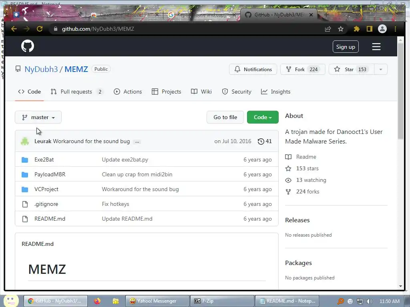This screenshot has width=410, height=307.
Task: Expand the master branch dropdown
Action: (38, 117)
